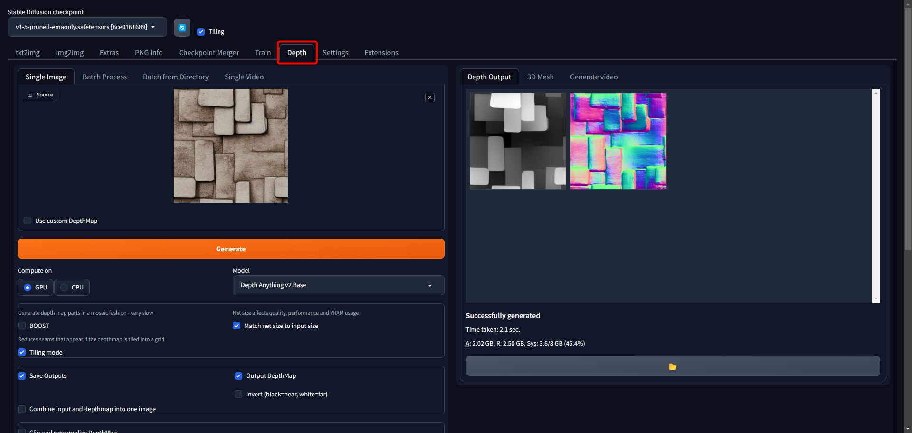Open the Batch Process tab
Image resolution: width=912 pixels, height=433 pixels.
(104, 77)
